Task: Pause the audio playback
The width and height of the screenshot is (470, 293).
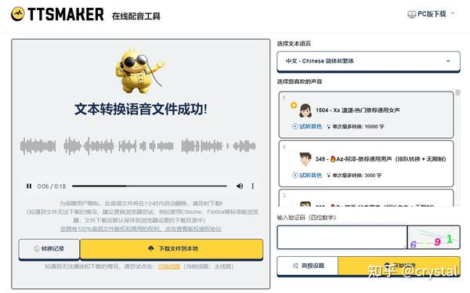Action: (x=29, y=186)
